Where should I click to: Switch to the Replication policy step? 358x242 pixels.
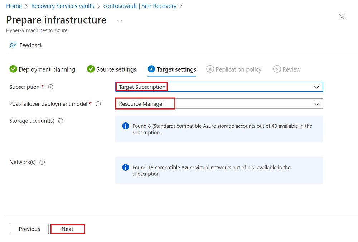(x=234, y=69)
